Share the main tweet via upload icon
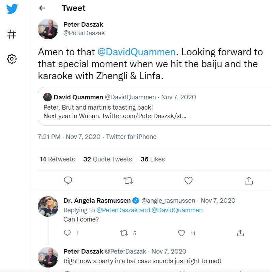 pyautogui.click(x=249, y=181)
